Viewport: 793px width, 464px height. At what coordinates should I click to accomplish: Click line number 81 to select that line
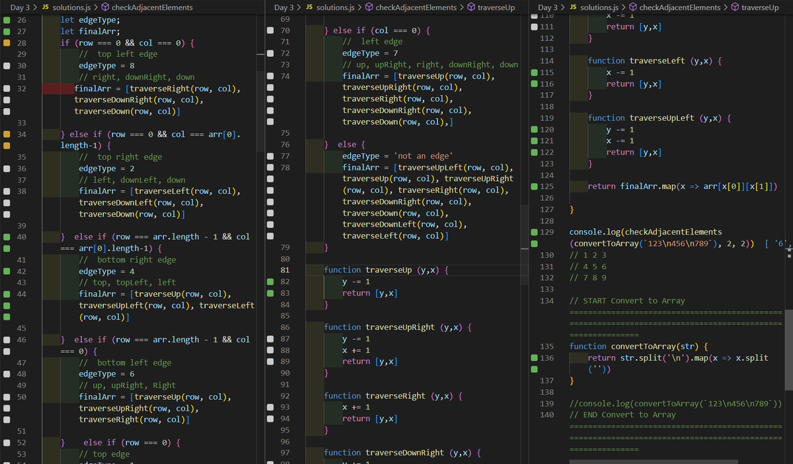tap(285, 270)
